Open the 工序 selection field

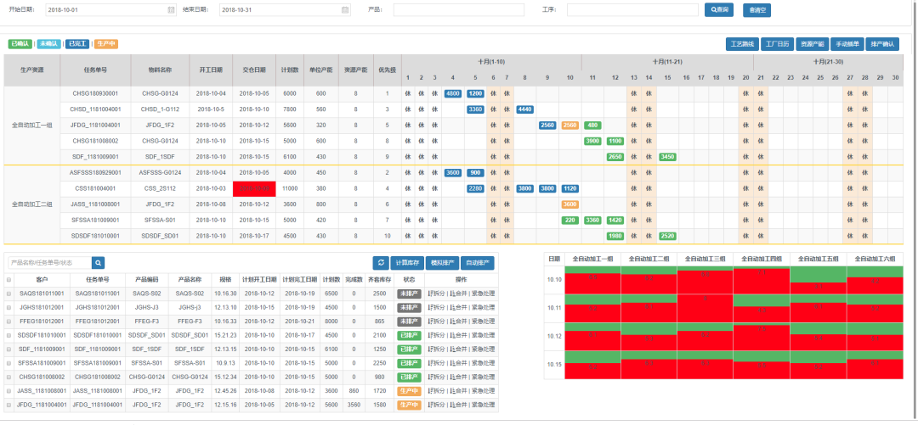632,10
